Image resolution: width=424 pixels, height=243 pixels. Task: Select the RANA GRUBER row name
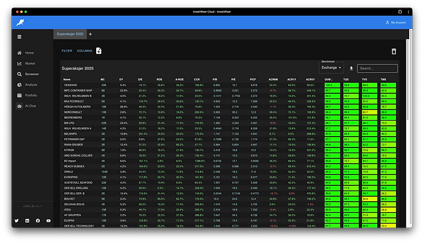click(x=73, y=145)
